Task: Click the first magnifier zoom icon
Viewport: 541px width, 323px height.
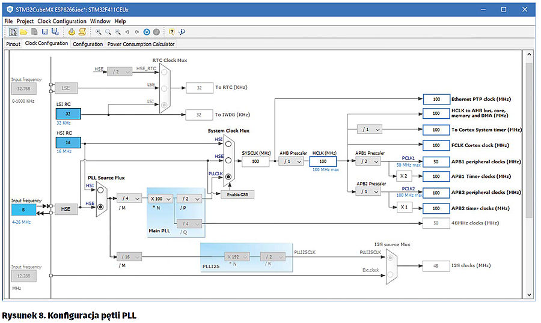Action: pyautogui.click(x=98, y=32)
